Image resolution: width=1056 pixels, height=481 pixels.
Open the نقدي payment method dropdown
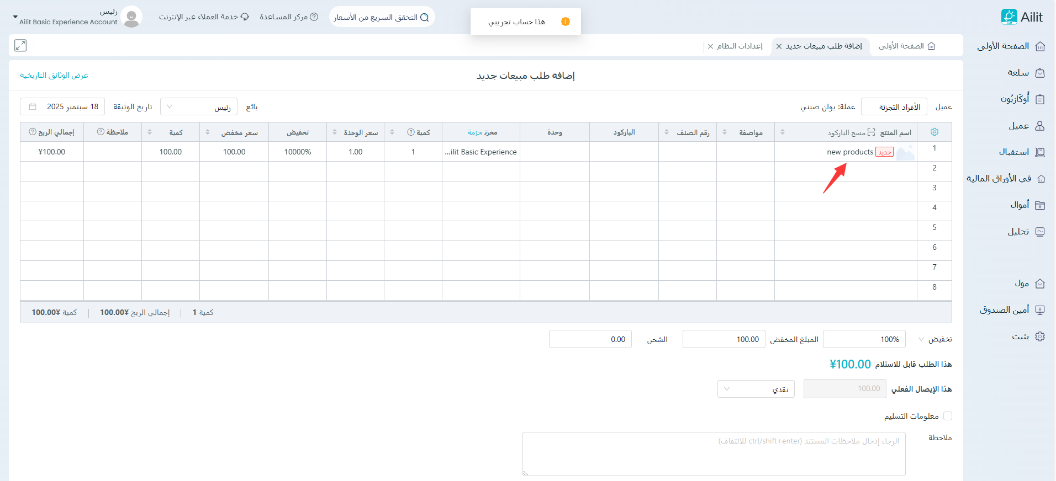[x=756, y=389]
